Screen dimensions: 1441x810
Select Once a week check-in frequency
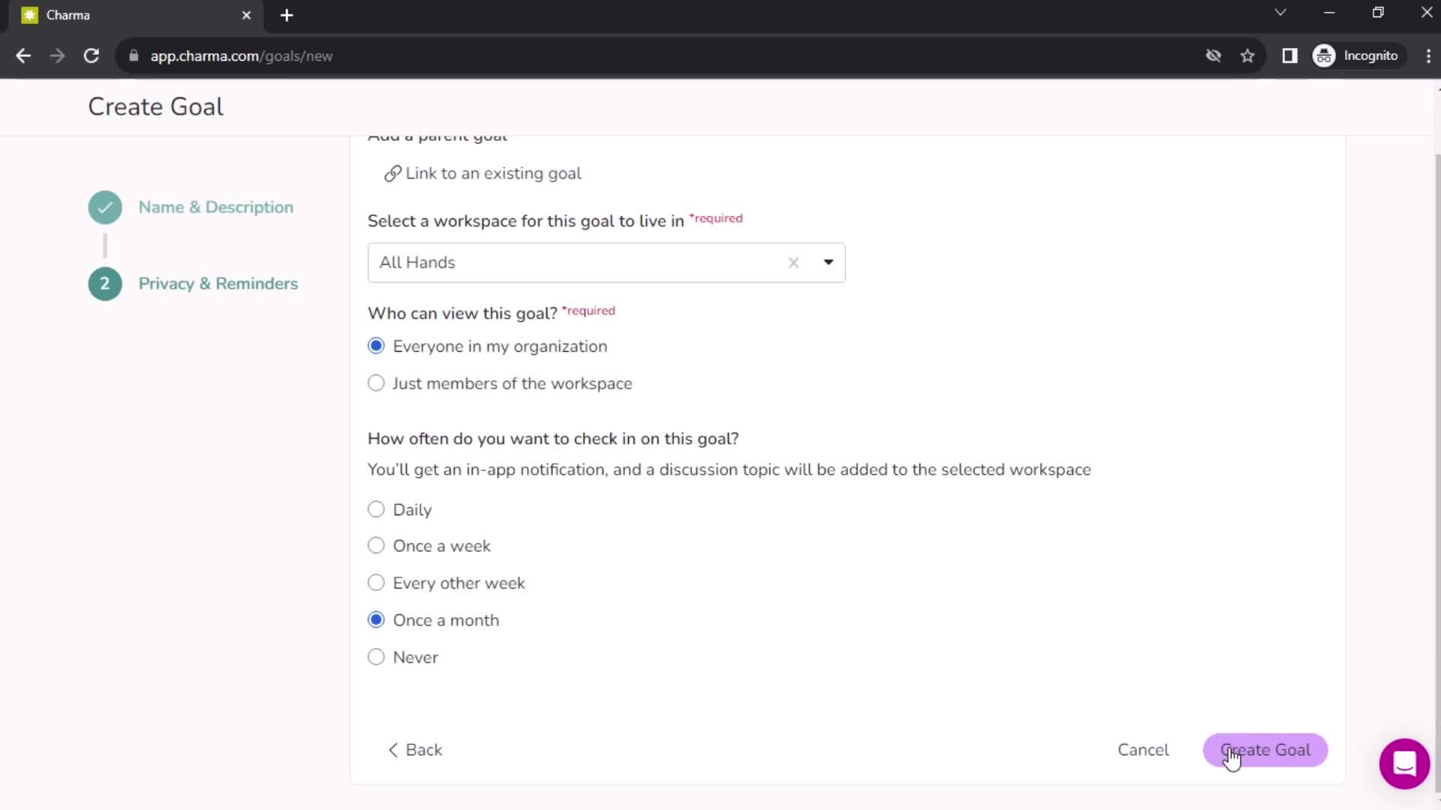point(376,546)
